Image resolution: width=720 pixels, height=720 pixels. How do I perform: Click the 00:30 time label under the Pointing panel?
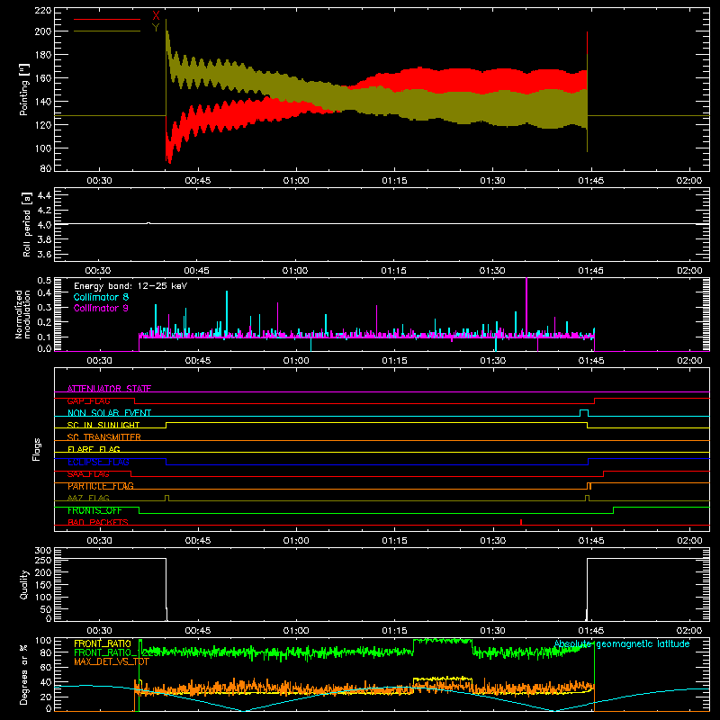coord(100,181)
